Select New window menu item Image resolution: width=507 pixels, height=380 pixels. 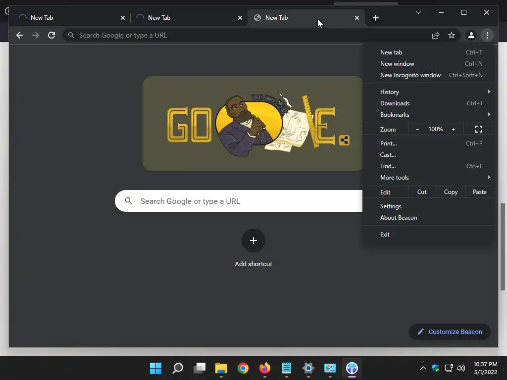[428, 64]
